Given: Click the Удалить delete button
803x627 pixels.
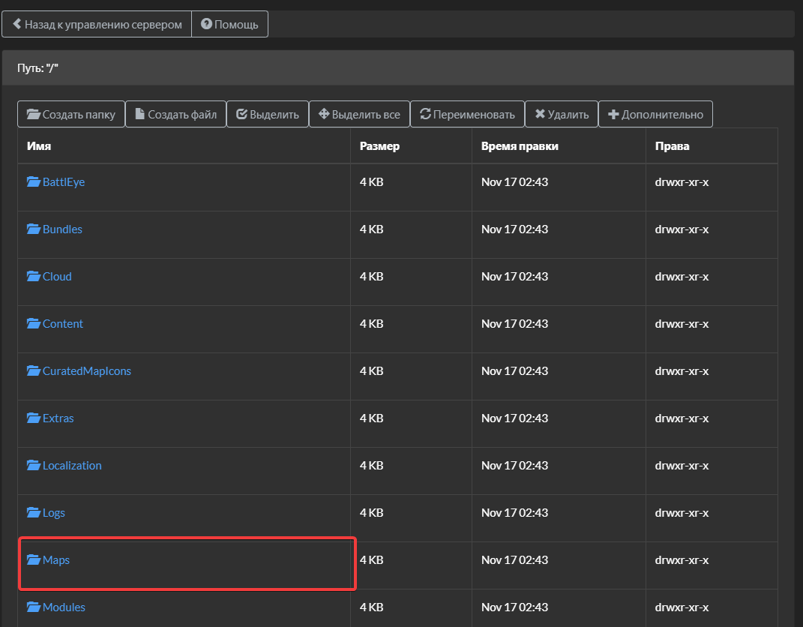Looking at the screenshot, I should 562,114.
